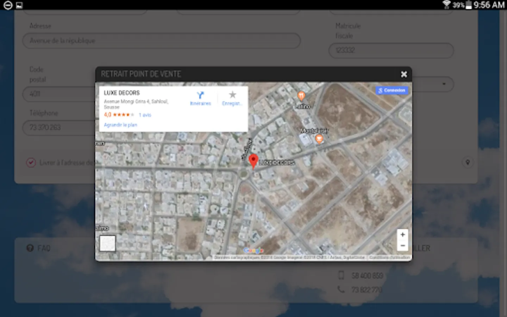The image size is (507, 317).
Task: Check the battery icon in the status bar
Action: click(x=469, y=5)
